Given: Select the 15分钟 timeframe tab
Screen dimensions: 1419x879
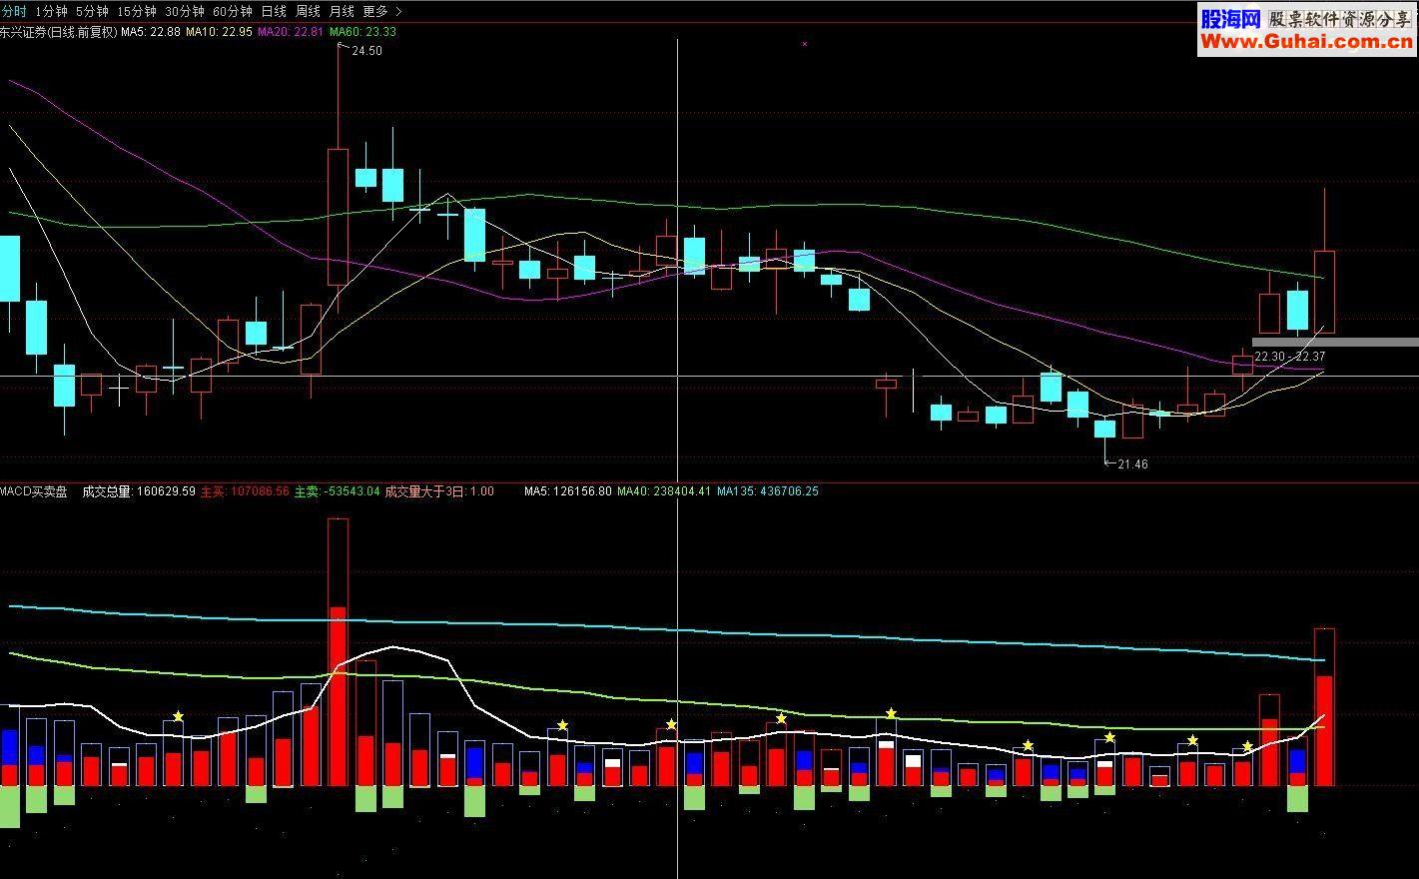Looking at the screenshot, I should tap(137, 11).
